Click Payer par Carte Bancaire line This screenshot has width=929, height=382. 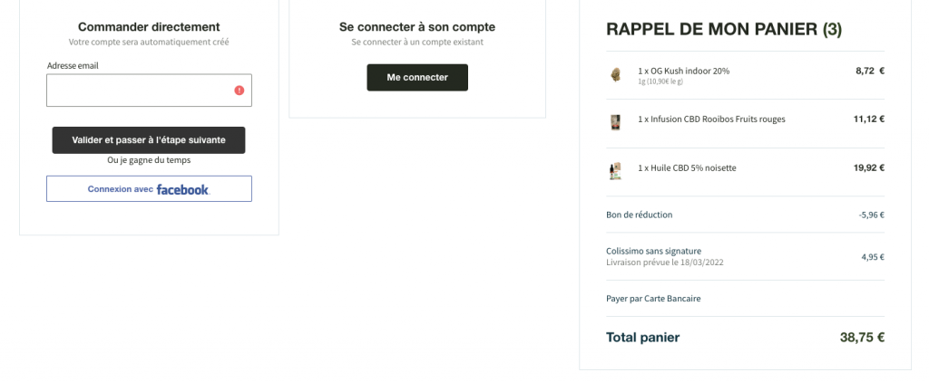(746, 299)
